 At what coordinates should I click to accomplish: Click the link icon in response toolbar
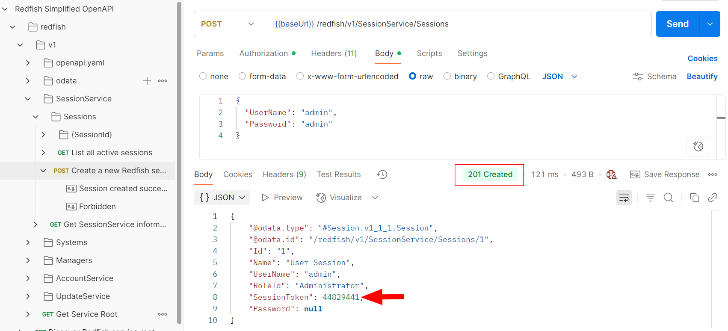712,198
